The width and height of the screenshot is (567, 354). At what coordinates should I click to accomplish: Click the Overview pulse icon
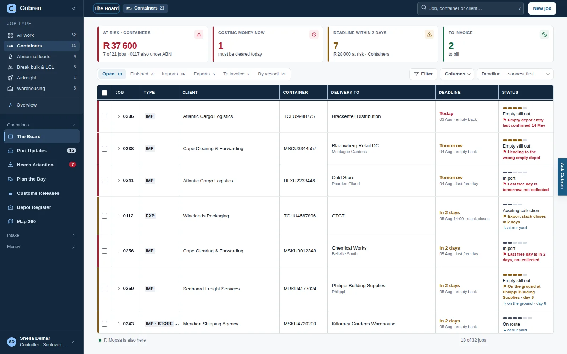(10, 105)
